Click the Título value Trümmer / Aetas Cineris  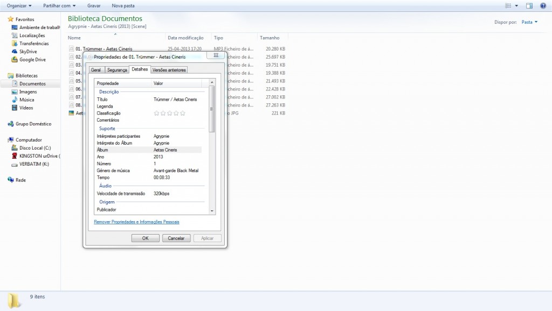point(175,100)
